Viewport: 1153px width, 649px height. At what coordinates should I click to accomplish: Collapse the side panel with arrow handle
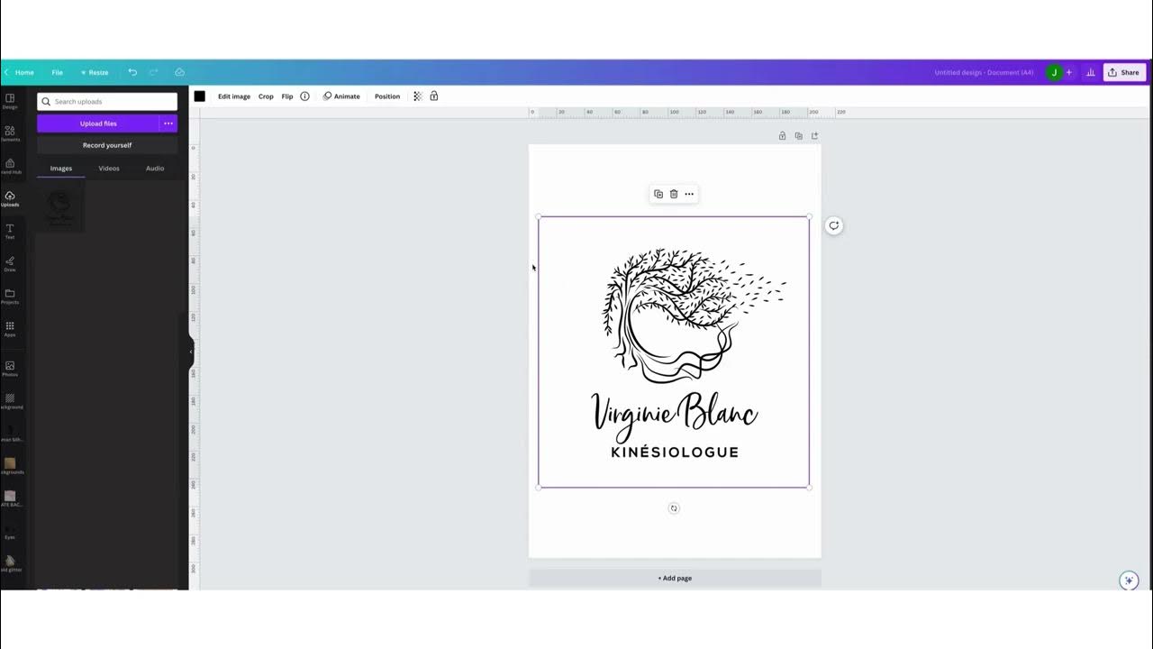point(191,351)
